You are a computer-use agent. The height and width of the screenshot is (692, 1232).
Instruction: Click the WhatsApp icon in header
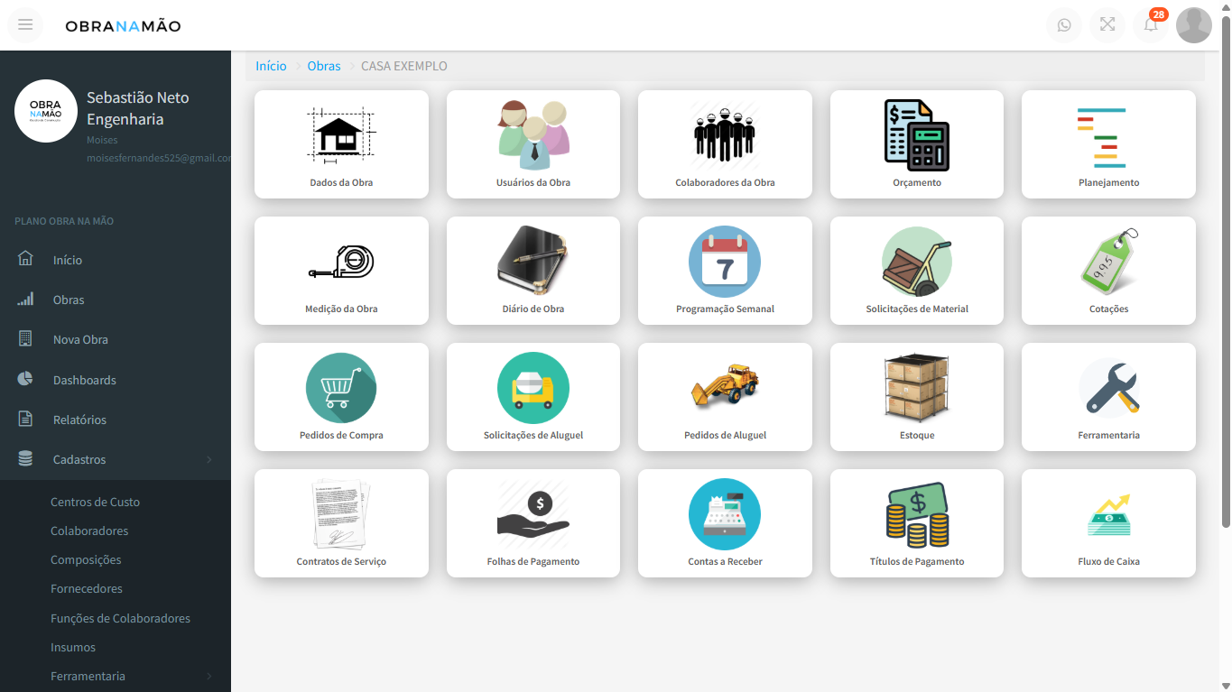tap(1064, 25)
